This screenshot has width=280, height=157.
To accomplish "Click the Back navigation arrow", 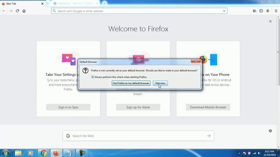I will (x=4, y=11).
